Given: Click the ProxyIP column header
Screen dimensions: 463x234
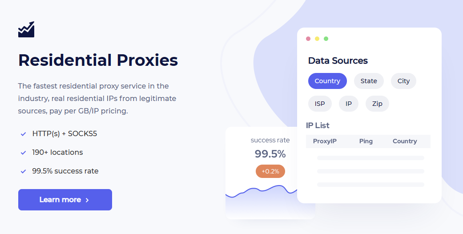Looking at the screenshot, I should [325, 141].
